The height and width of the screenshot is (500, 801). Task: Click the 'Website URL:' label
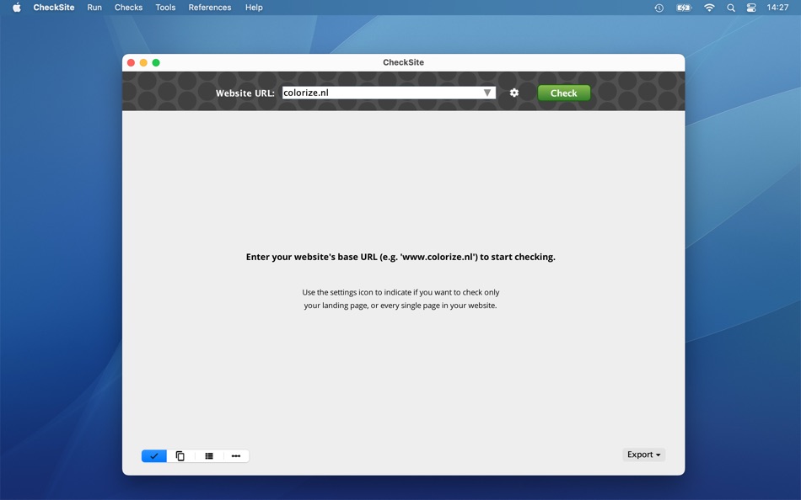(x=245, y=93)
